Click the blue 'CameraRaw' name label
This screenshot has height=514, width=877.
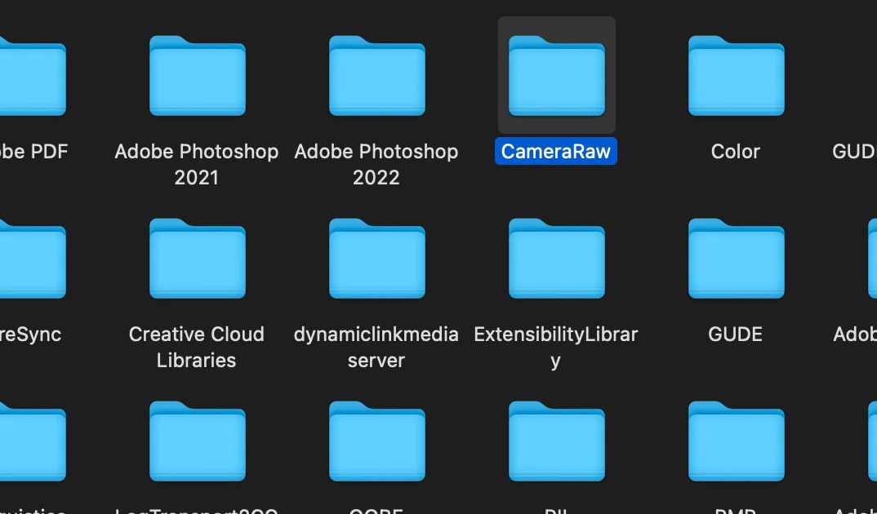[x=556, y=152]
